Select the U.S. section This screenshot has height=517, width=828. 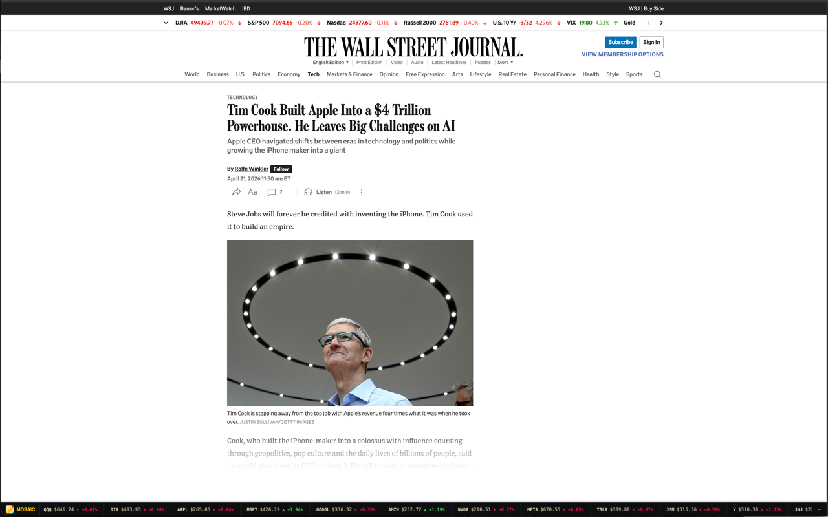click(x=241, y=74)
